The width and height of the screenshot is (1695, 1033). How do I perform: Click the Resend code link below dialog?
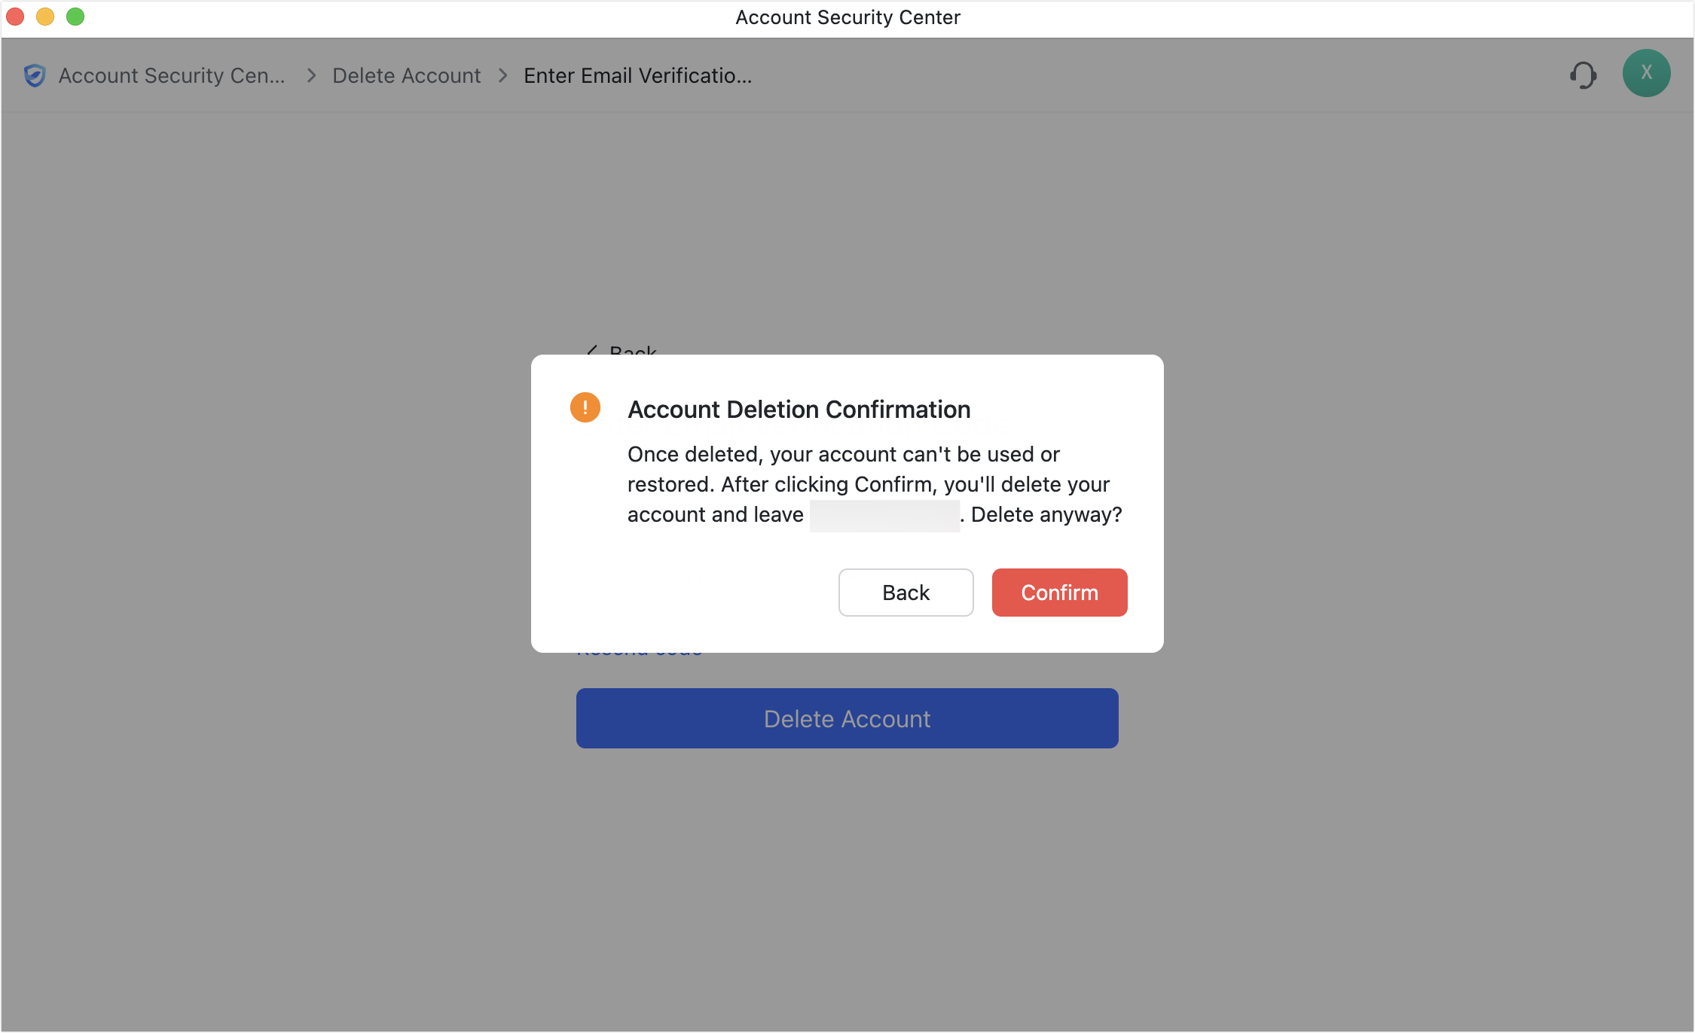click(640, 652)
